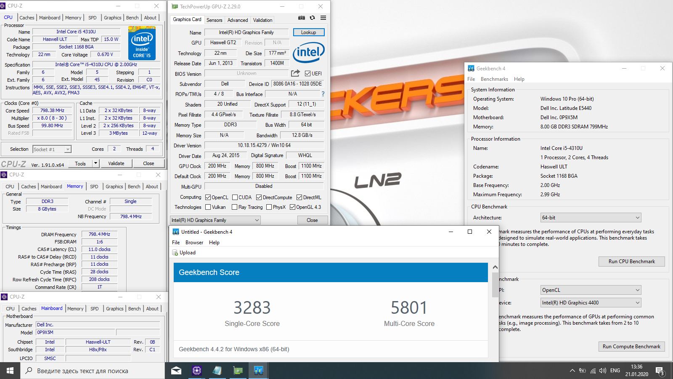Screen dimensions: 673x379
Task: Click the BIOS share/export icon in GPU-Z
Action: (296, 73)
